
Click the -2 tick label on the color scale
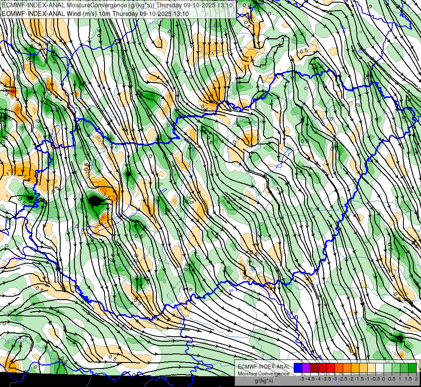(351, 379)
